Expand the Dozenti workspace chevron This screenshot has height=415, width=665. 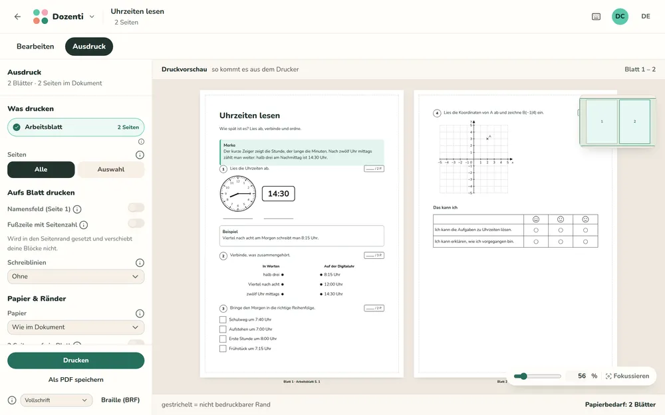(x=92, y=17)
